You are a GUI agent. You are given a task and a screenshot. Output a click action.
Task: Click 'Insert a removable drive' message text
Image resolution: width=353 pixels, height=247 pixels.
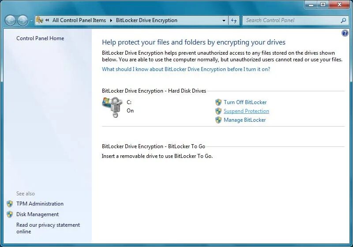157,156
